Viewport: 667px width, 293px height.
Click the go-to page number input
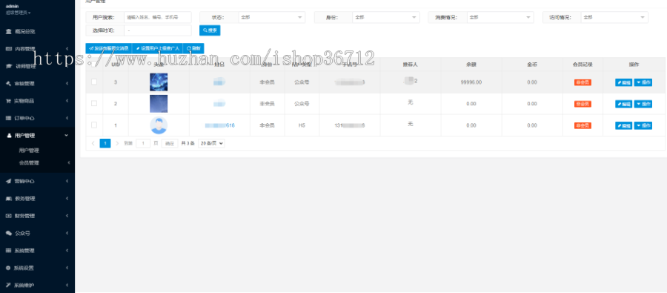tap(143, 143)
